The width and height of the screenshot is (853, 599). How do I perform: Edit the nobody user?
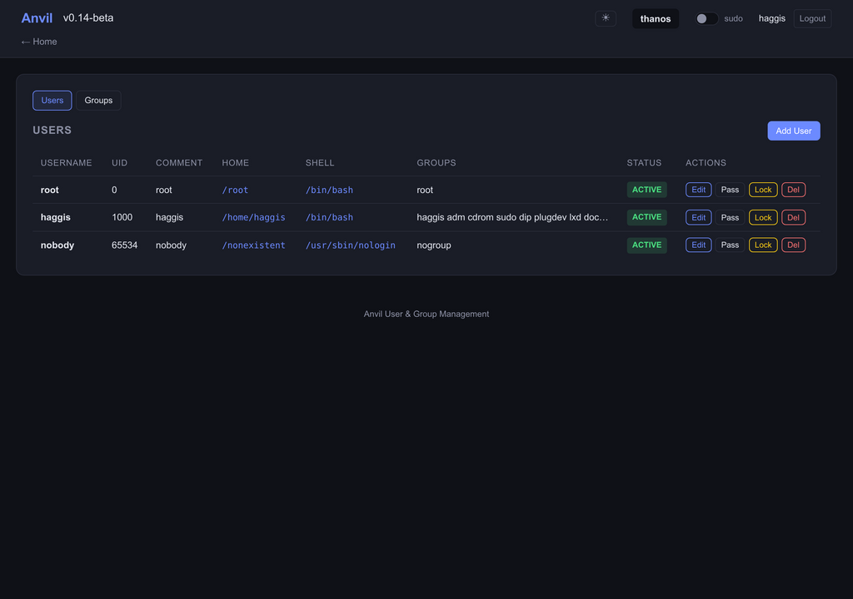point(698,245)
